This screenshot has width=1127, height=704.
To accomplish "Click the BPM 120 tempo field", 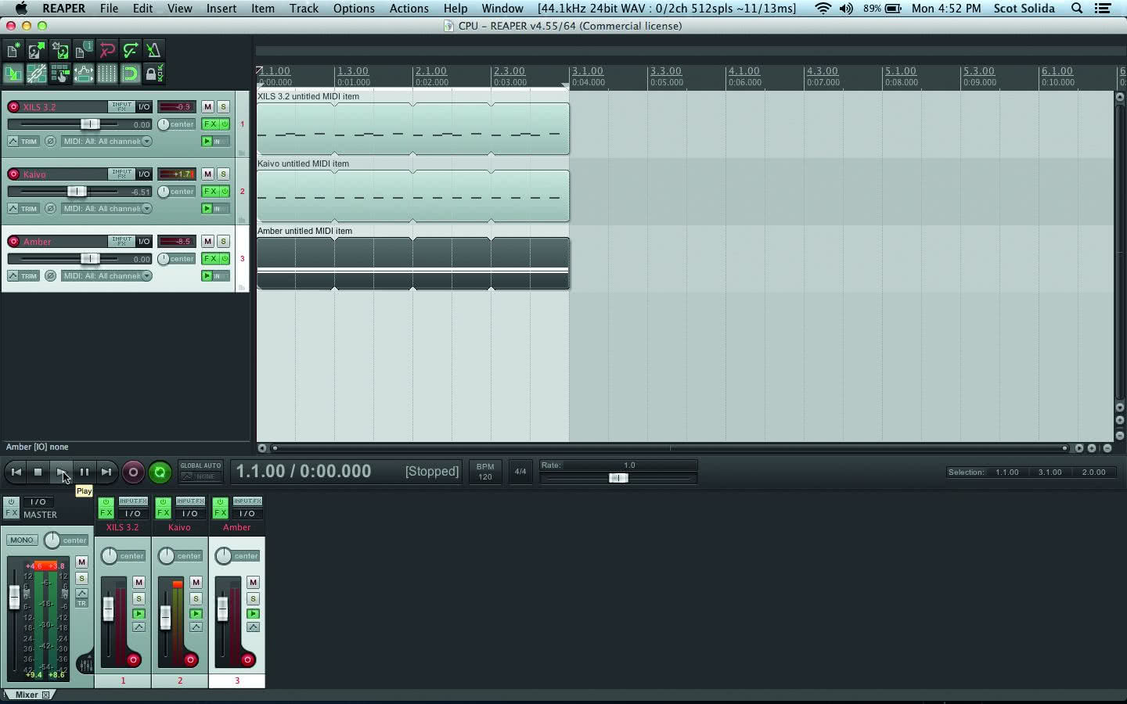I will [485, 472].
